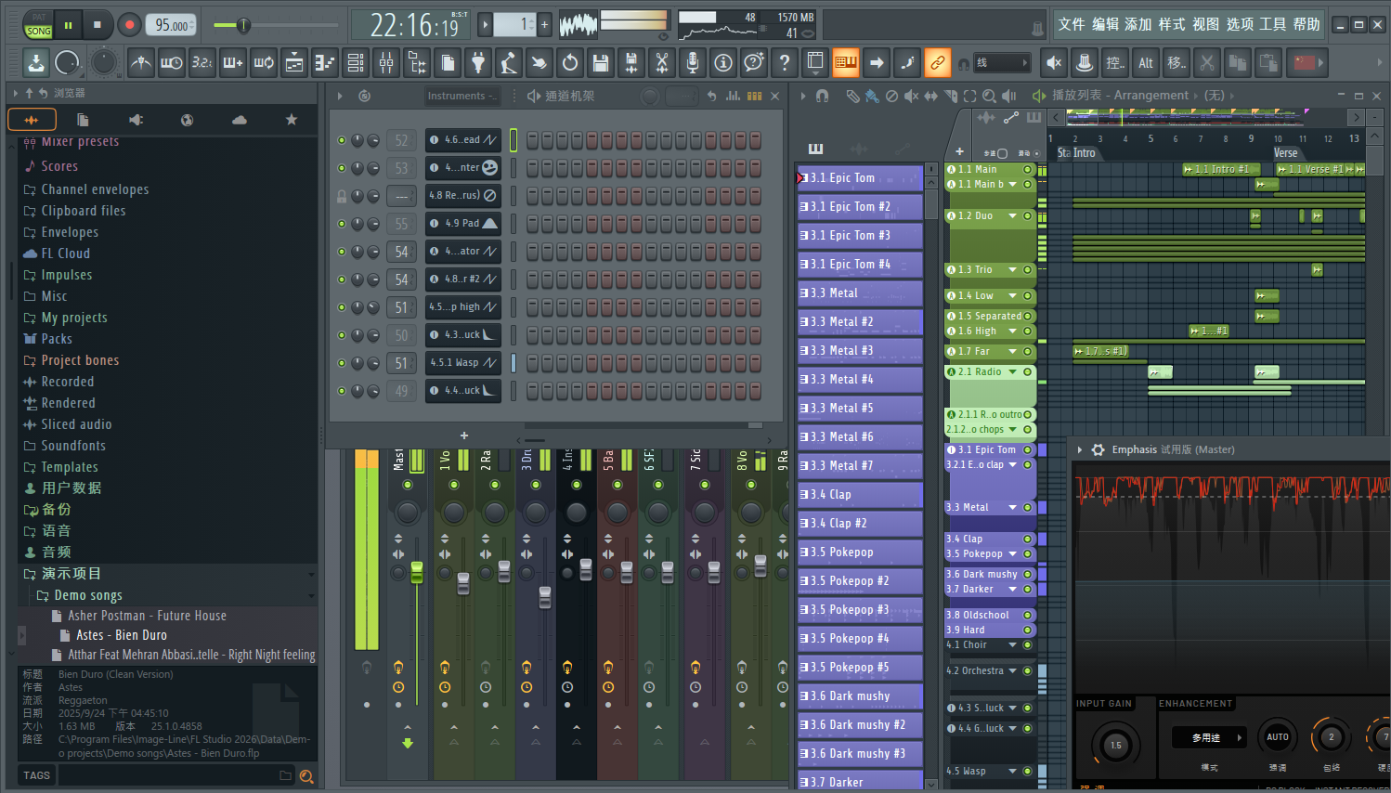
Task: Click the search icon next to TAGS field
Action: pyautogui.click(x=306, y=776)
